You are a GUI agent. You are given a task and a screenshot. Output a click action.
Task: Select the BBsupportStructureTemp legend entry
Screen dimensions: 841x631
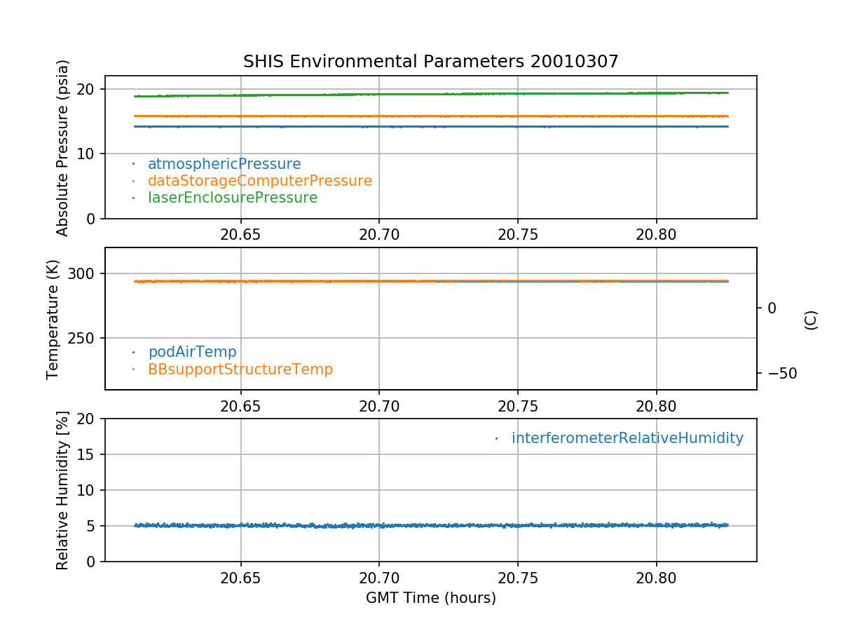click(240, 369)
